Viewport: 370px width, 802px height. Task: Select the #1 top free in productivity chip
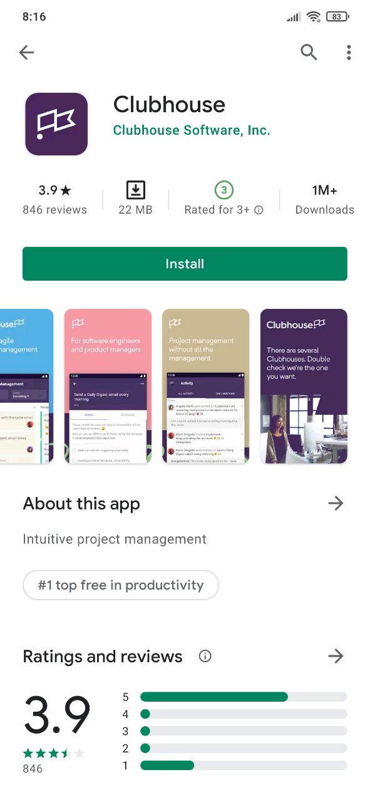click(x=121, y=585)
